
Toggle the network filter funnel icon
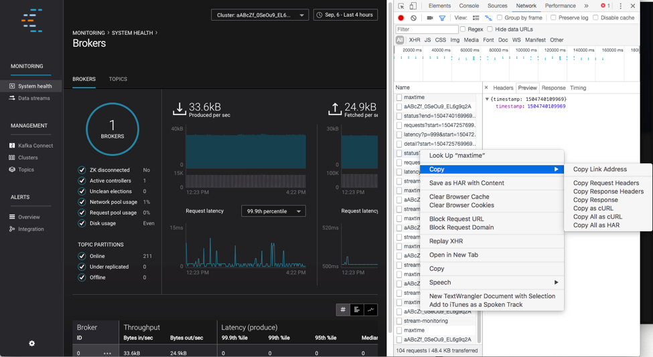[x=442, y=18]
